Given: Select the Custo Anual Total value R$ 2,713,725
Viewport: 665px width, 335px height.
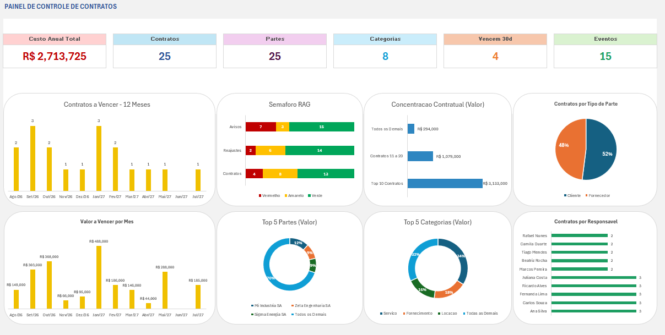Looking at the screenshot, I should click(x=55, y=56).
